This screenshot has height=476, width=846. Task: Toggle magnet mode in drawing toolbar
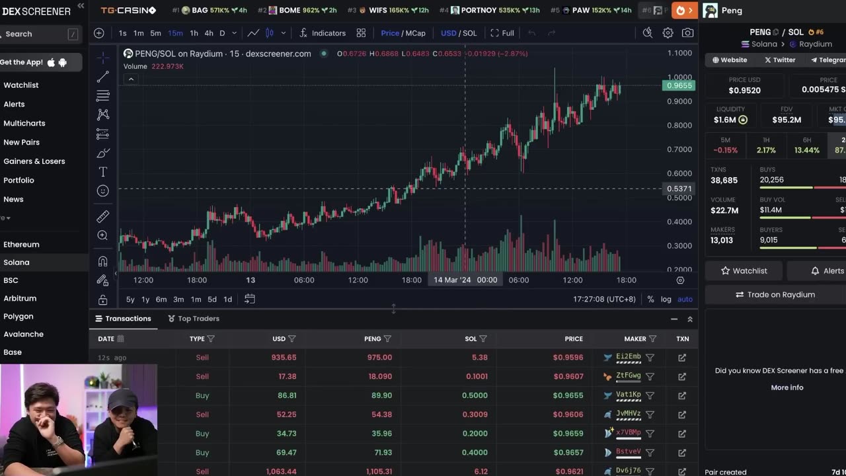(x=102, y=261)
